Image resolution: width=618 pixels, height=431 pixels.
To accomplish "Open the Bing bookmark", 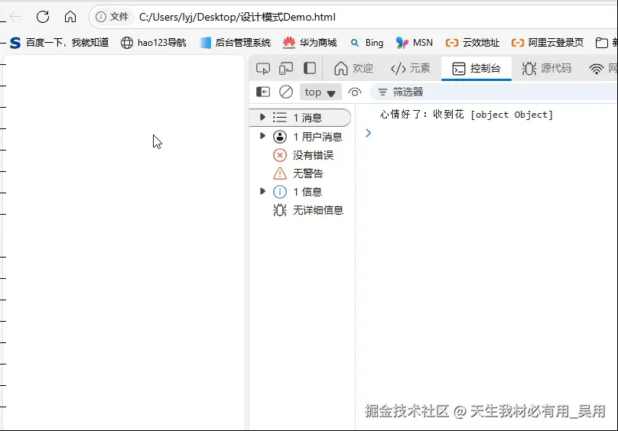I will click(367, 43).
